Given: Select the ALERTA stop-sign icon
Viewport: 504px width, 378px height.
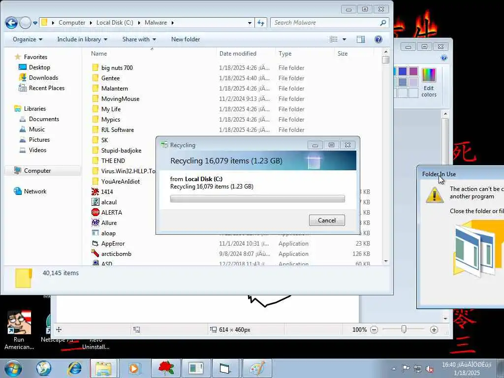Looking at the screenshot, I should pos(95,212).
